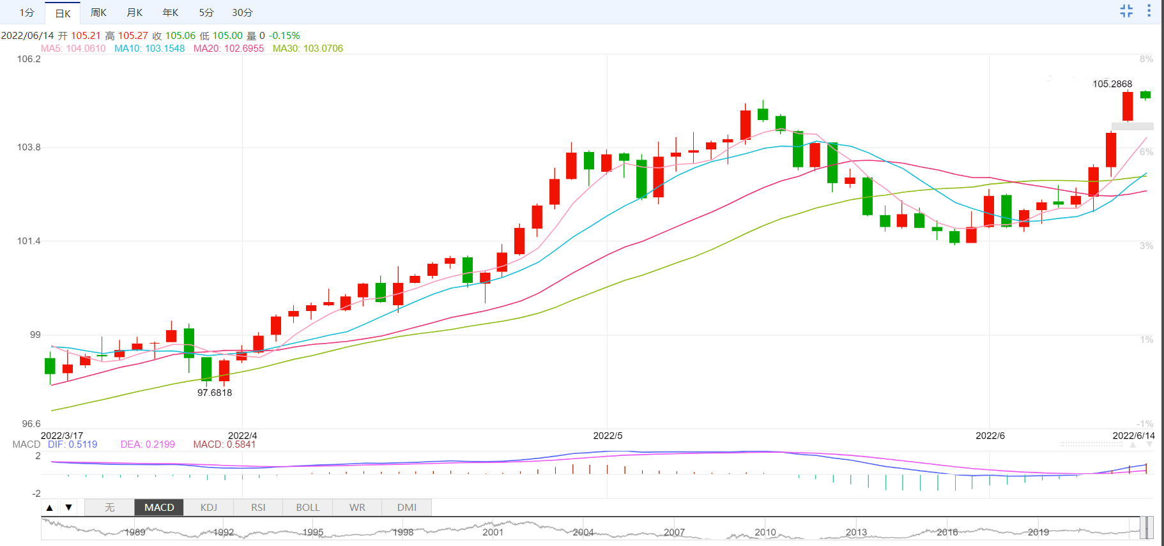Image resolution: width=1164 pixels, height=546 pixels.
Task: Click the -0.15% change value
Action: point(284,36)
